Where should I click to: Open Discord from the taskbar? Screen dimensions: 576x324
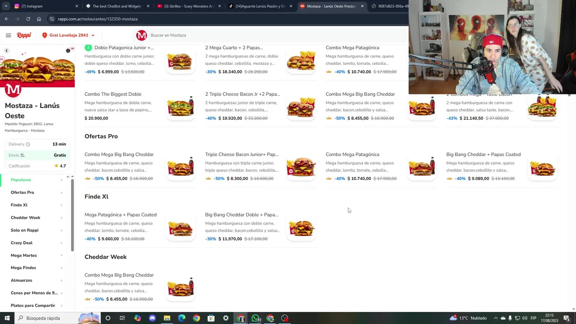click(152, 318)
